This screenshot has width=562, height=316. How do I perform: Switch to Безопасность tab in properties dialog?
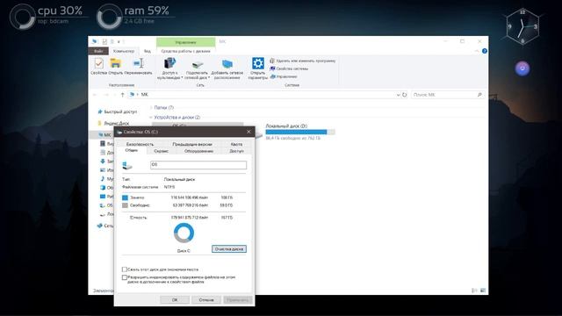140,144
